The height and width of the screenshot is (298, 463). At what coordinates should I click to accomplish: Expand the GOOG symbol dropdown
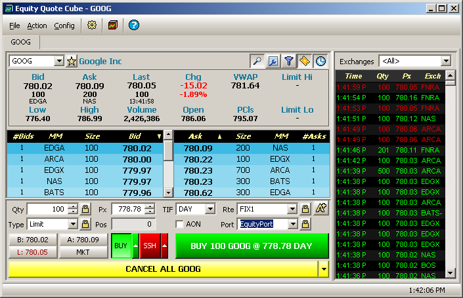pos(59,62)
